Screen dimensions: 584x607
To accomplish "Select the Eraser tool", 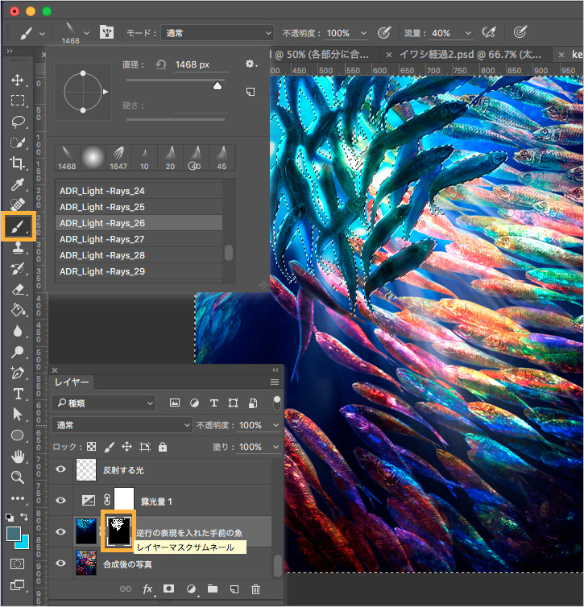I will pos(17,290).
